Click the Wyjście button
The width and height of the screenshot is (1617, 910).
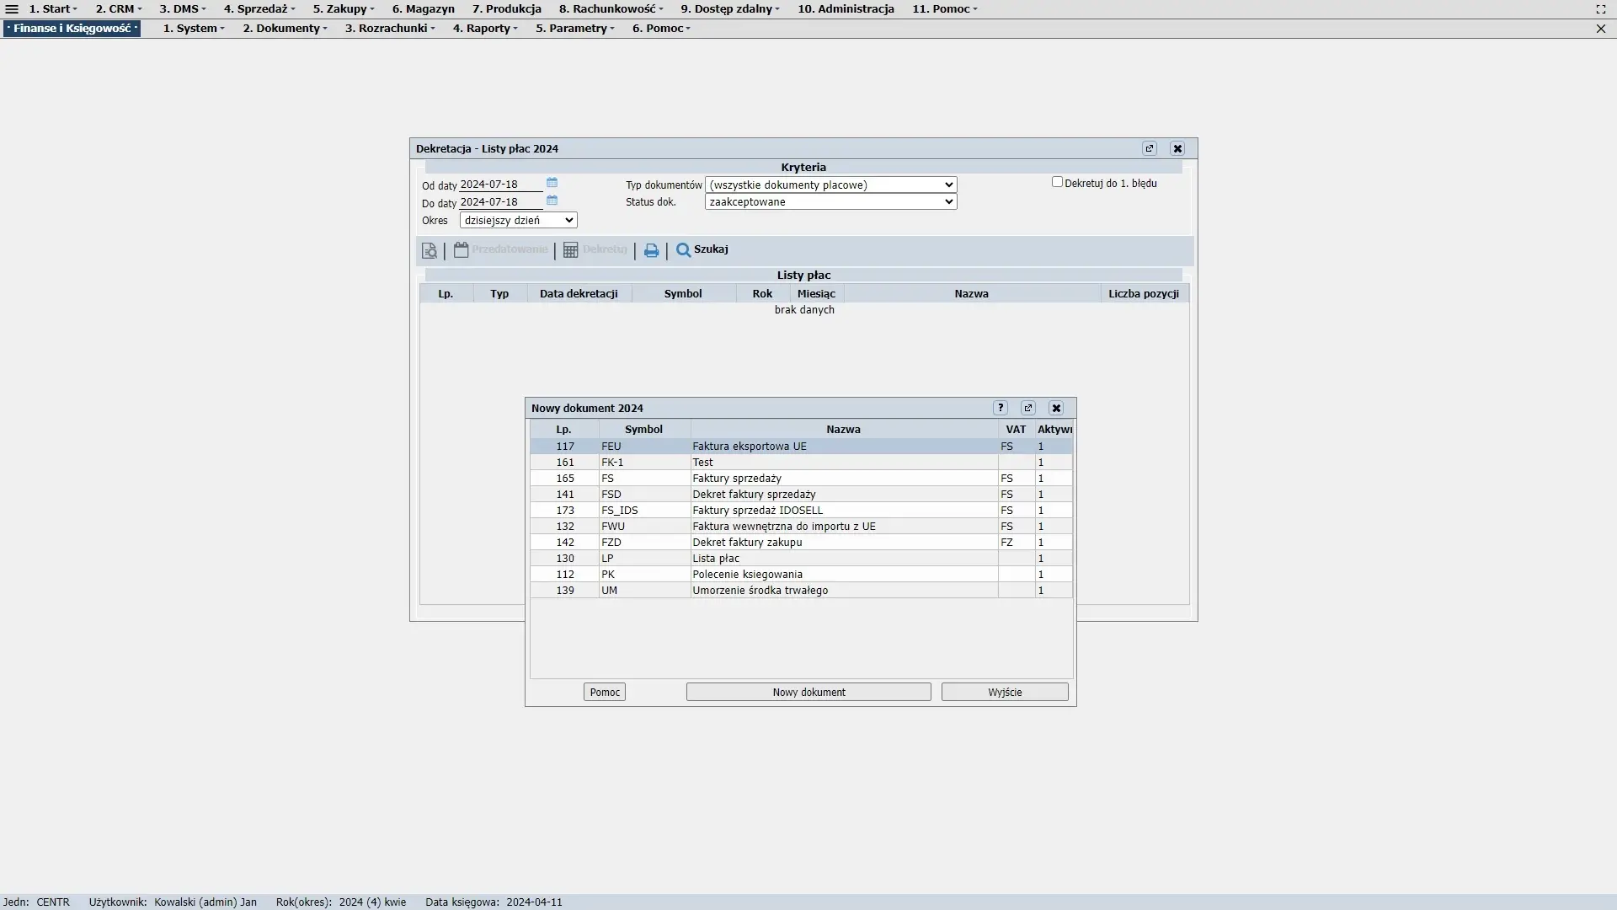click(1004, 692)
